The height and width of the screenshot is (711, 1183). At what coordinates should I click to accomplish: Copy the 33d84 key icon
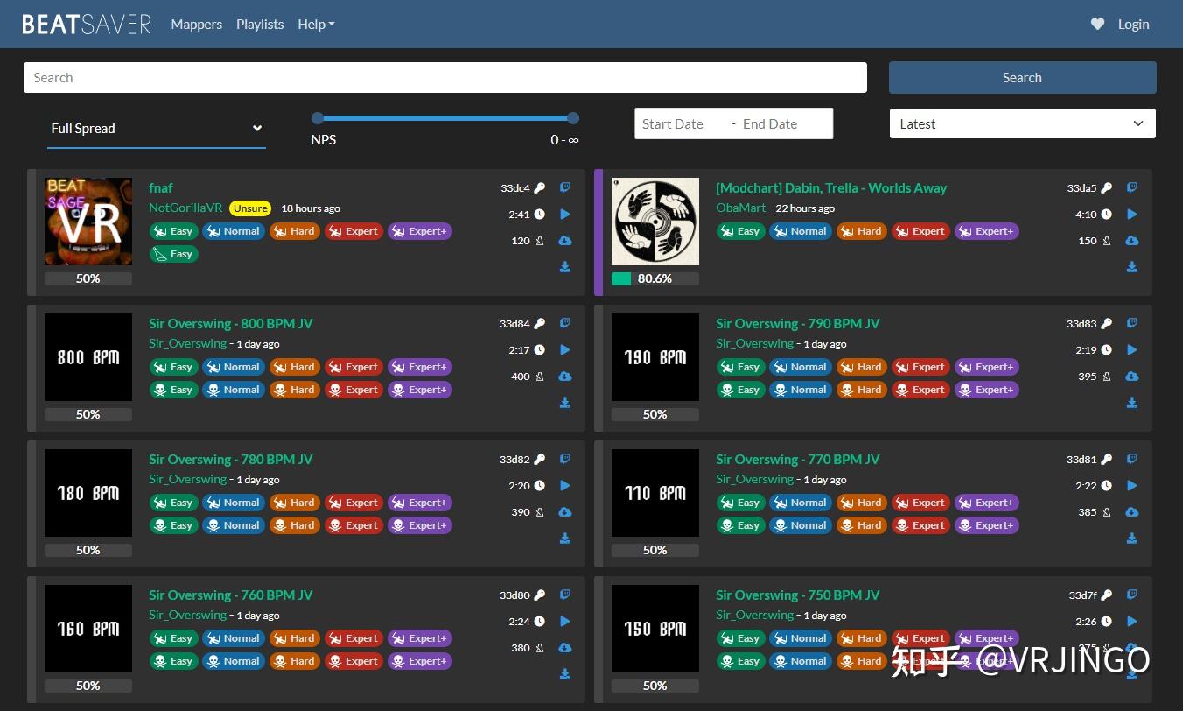tap(540, 324)
